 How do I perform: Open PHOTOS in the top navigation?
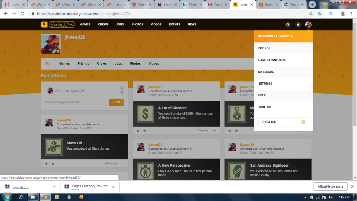click(137, 25)
